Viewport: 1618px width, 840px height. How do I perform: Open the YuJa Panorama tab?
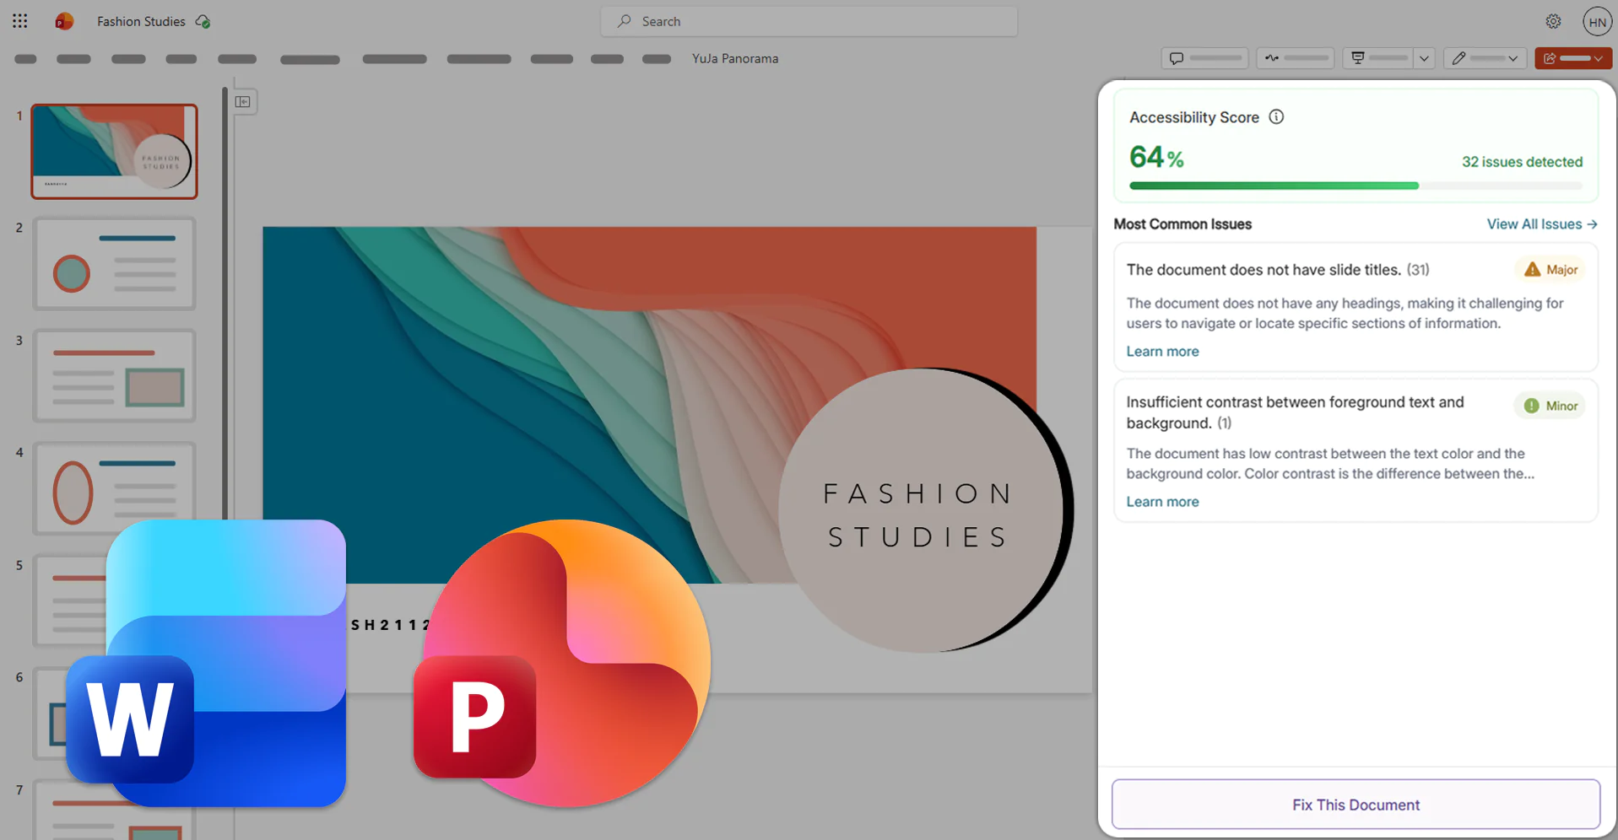(735, 58)
